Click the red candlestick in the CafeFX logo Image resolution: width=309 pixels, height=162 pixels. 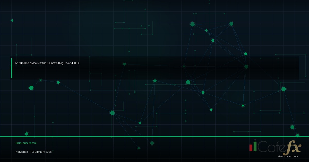(251, 147)
